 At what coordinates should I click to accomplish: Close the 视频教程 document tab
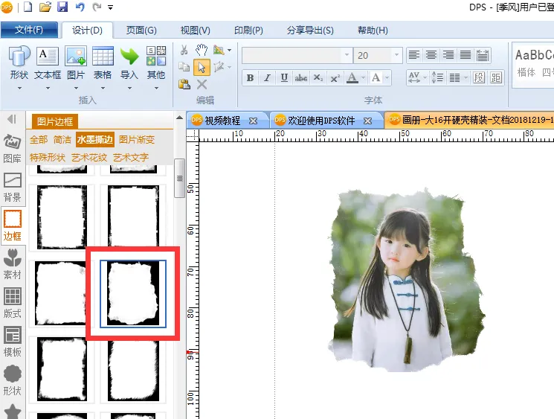[x=253, y=121]
